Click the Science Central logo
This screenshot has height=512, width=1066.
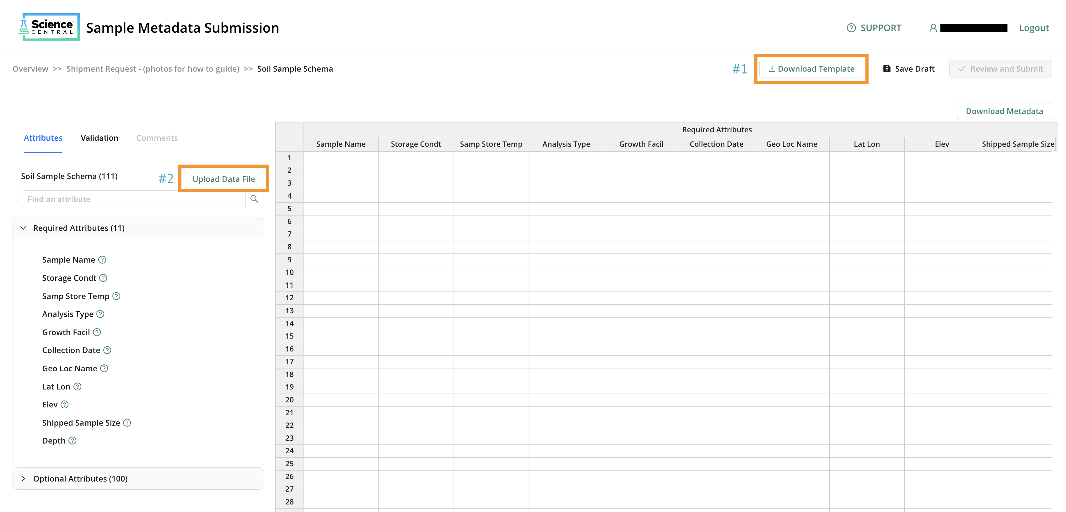tap(49, 27)
